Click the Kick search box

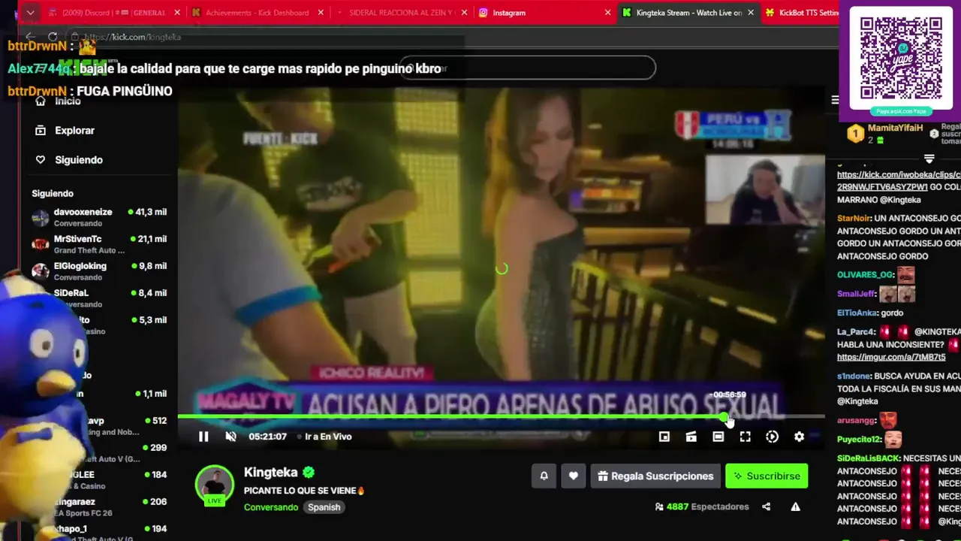click(528, 68)
